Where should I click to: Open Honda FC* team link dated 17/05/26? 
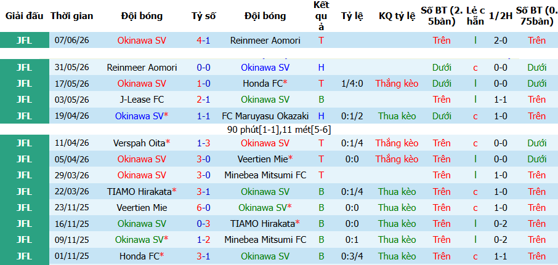click(265, 84)
